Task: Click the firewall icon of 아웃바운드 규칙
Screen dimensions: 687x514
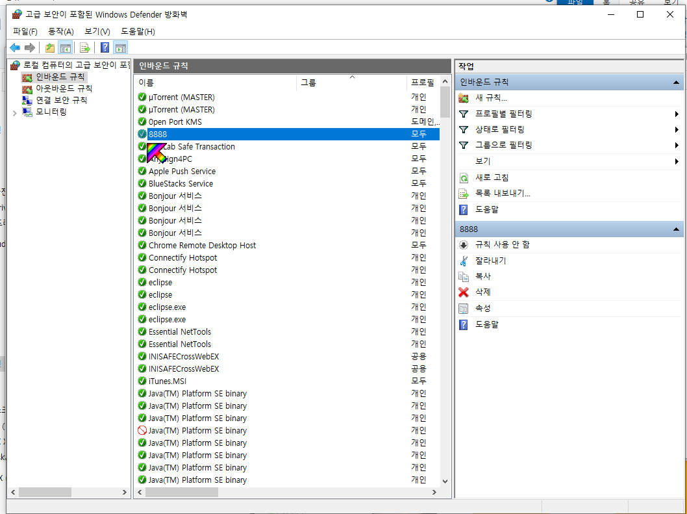Action: point(27,89)
